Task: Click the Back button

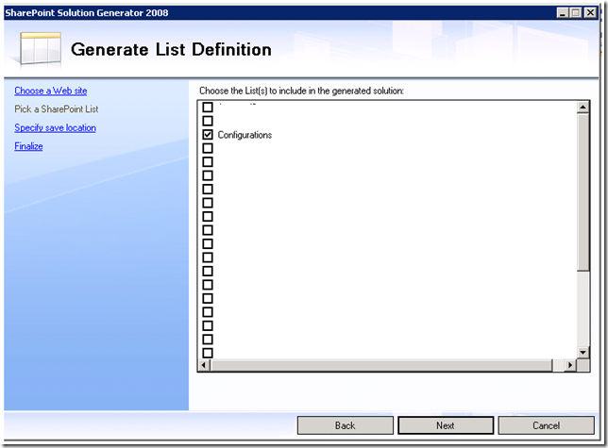Action: click(x=346, y=425)
